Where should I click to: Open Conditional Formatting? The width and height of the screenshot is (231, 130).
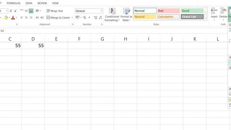pos(112,14)
